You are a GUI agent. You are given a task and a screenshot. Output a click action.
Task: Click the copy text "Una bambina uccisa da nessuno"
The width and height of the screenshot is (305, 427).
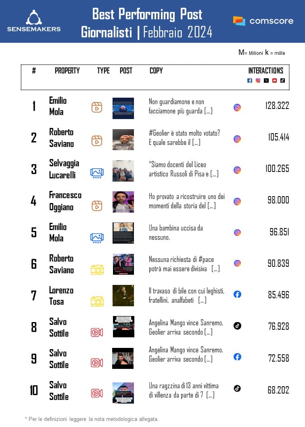click(x=175, y=233)
